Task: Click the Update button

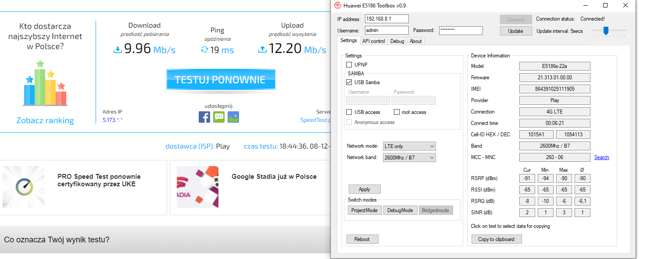Action: [x=516, y=31]
